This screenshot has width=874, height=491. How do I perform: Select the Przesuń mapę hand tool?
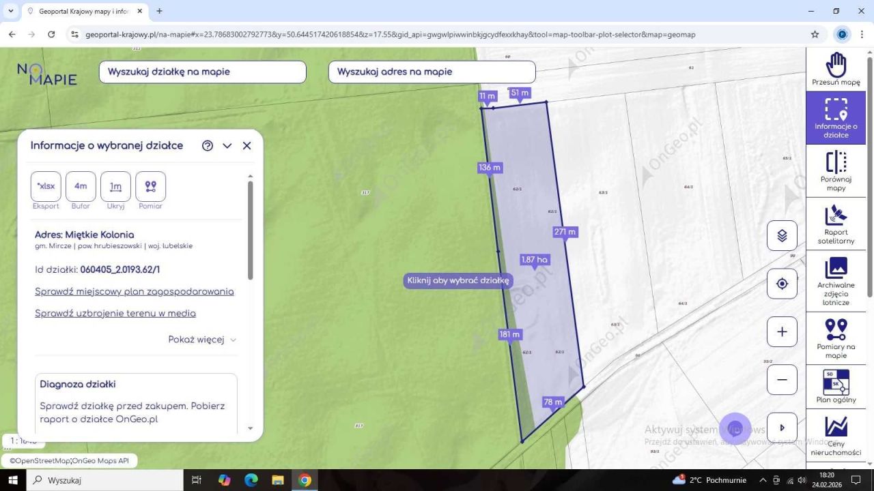tap(836, 69)
